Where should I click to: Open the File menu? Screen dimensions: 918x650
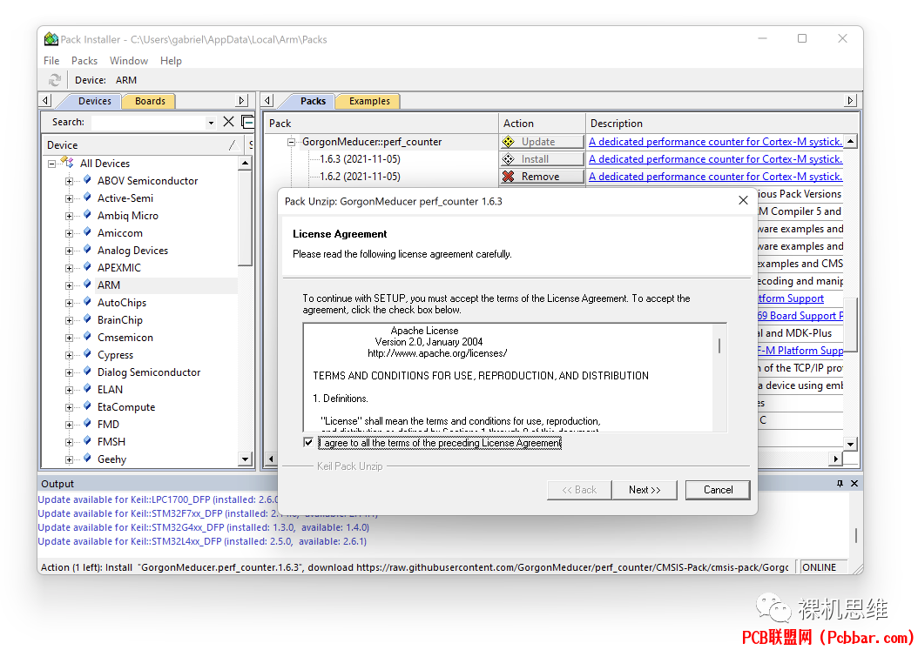51,60
